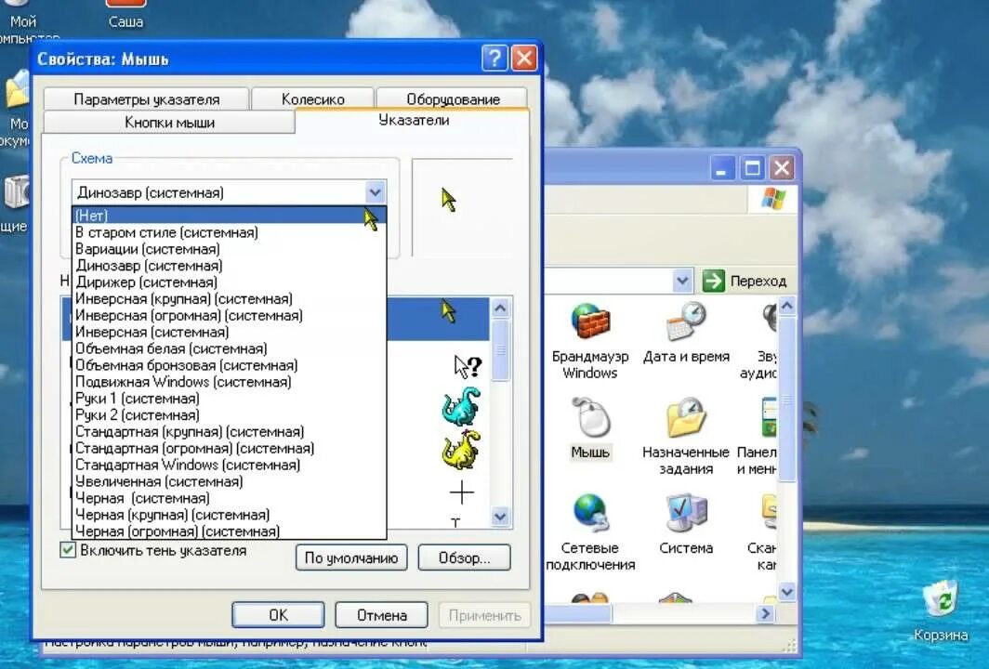Choose Руки 1 (системная) scheme
The image size is (989, 669).
tap(229, 399)
